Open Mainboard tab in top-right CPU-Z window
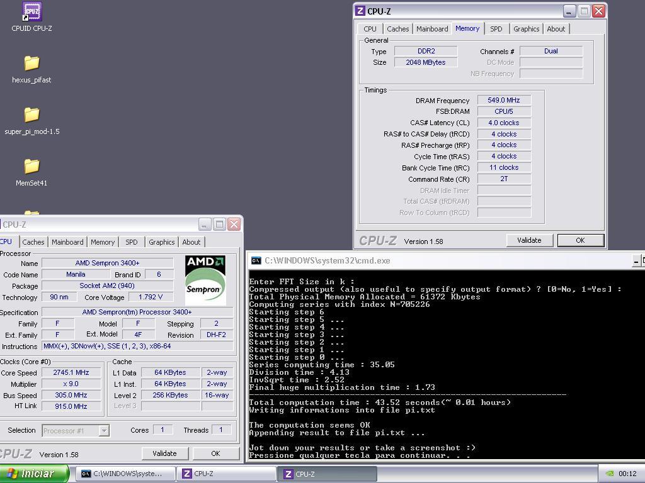645x483 pixels. tap(432, 29)
